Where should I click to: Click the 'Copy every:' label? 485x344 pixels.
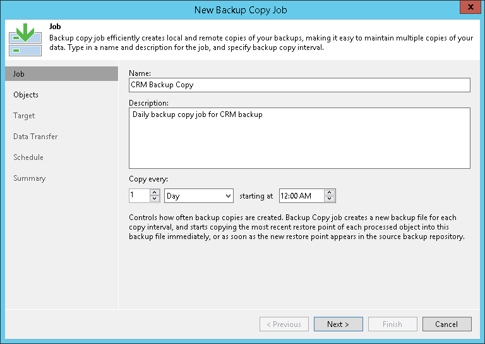point(148,179)
